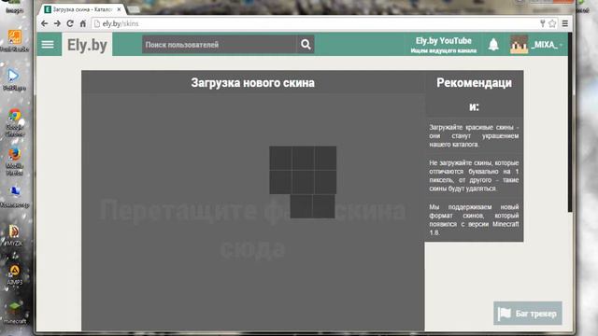This screenshot has height=336, width=598.
Task: Click the _MIXA_ avatar image
Action: [x=520, y=44]
